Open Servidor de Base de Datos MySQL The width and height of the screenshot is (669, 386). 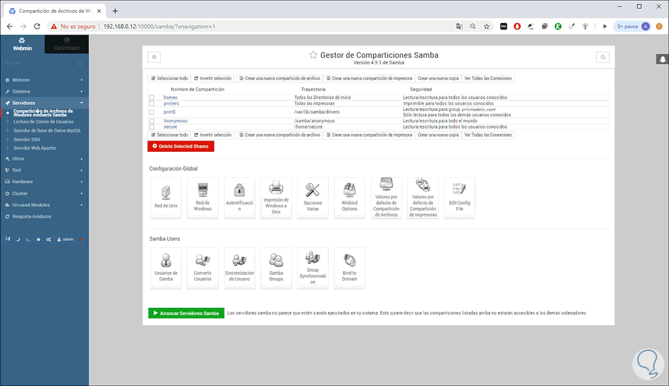[47, 131]
